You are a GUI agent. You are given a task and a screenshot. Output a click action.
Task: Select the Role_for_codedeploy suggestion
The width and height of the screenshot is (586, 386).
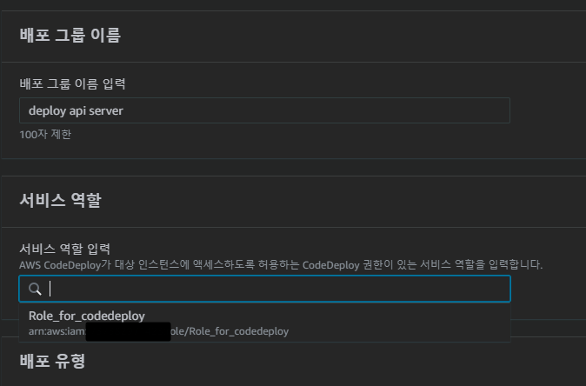264,323
